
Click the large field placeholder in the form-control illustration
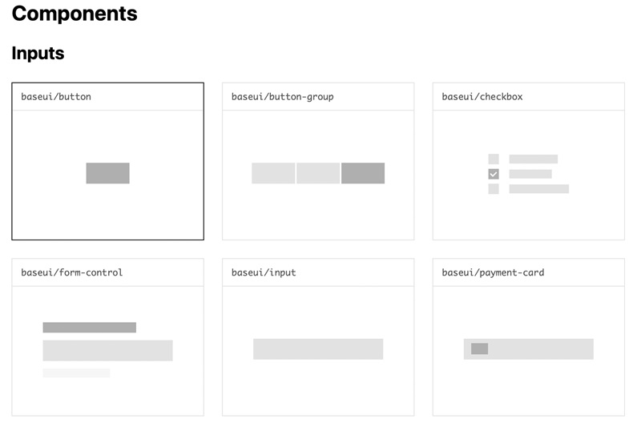point(108,351)
